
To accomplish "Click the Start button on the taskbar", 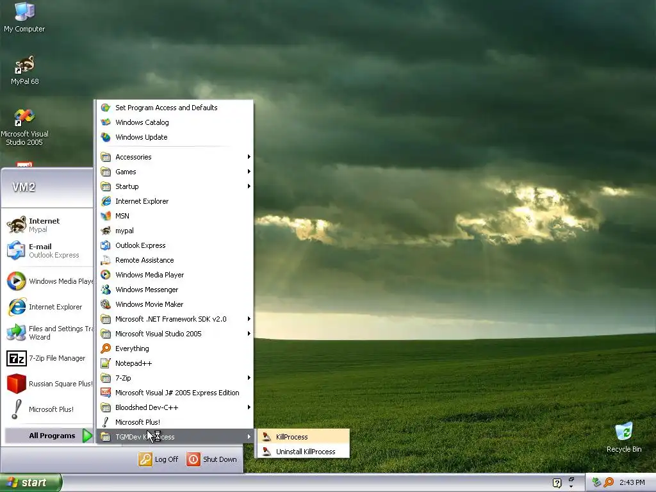I will click(31, 482).
